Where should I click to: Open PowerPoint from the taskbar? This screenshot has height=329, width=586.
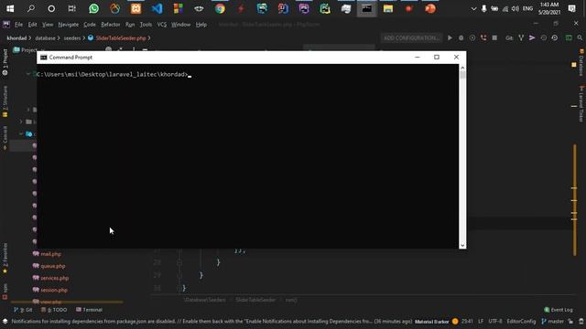(430, 8)
